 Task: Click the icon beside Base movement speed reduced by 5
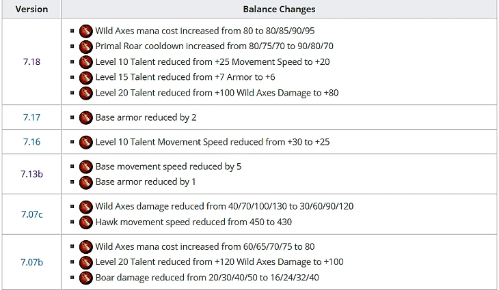(85, 166)
